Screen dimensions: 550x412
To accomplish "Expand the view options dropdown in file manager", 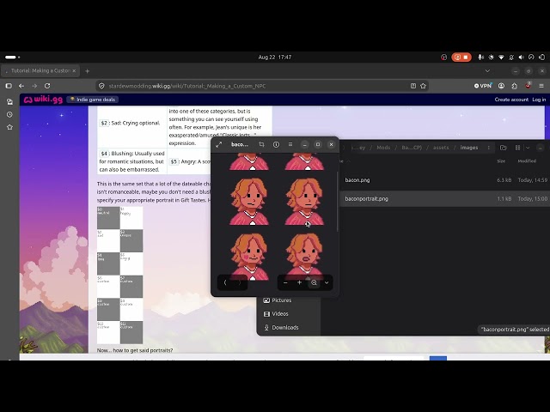I will (528, 148).
